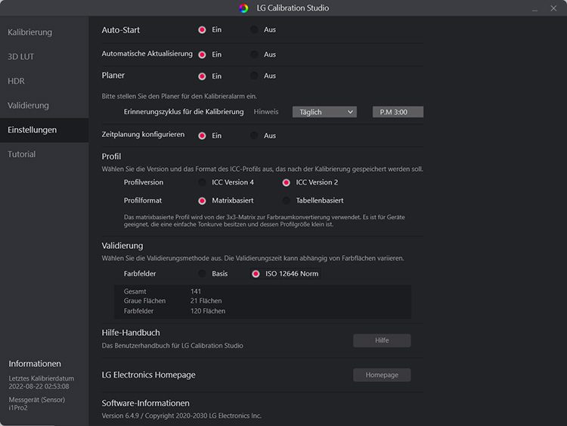Click the Messgerät sensor i1Pro2 text
Viewport: 567px width, 426px height.
(36, 403)
